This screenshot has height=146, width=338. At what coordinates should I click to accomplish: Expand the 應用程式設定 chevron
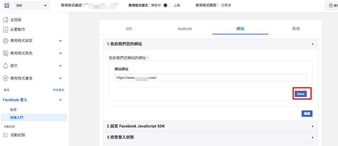(60, 41)
